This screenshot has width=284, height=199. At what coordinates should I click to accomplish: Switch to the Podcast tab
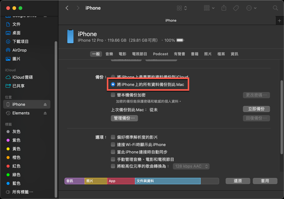(161, 54)
